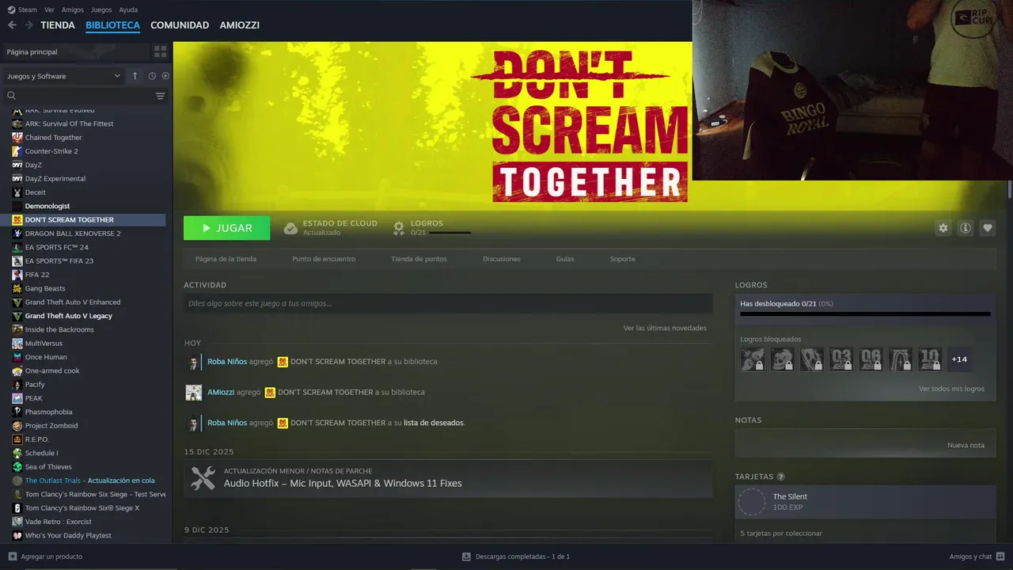Open Tienda de puntos link
Viewport: 1013px width, 570px height.
click(419, 259)
